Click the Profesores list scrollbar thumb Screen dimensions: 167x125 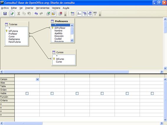click(x=72, y=31)
